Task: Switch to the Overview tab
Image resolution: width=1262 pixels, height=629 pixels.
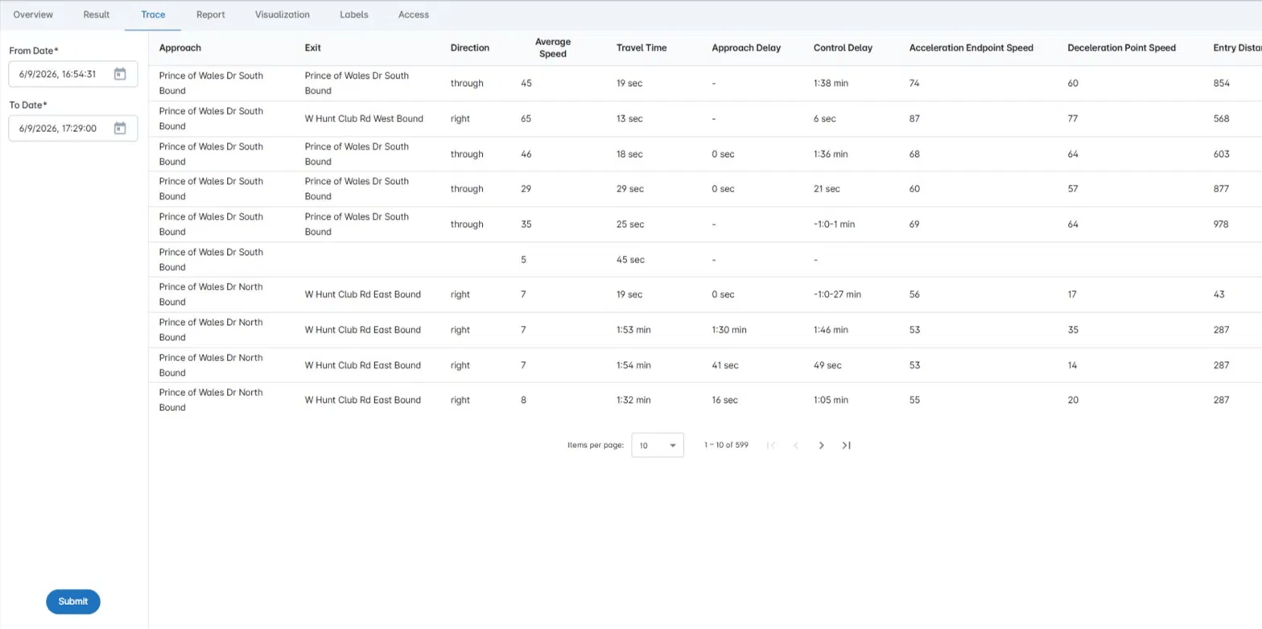Action: 33,14
